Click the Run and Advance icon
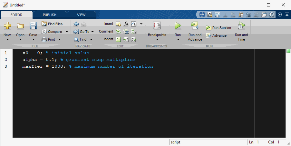The height and width of the screenshot is (146, 291). [195, 25]
